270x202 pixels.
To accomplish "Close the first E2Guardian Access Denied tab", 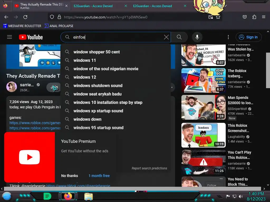I will [126, 6].
